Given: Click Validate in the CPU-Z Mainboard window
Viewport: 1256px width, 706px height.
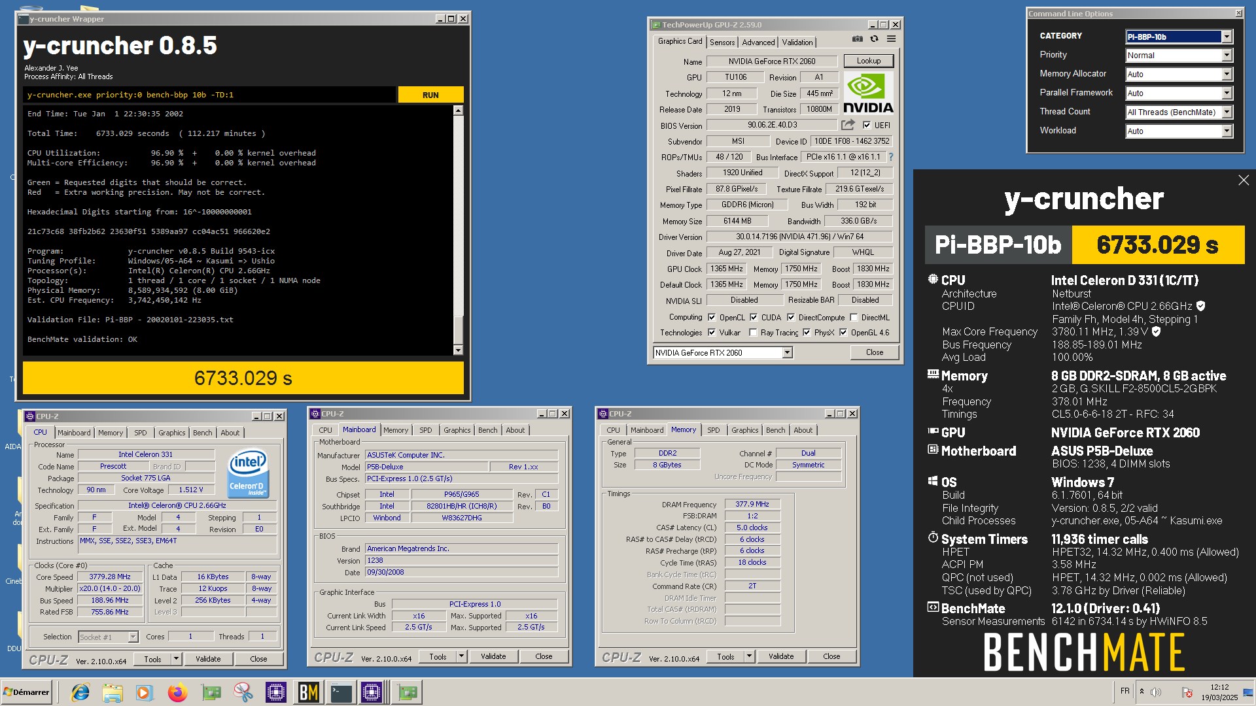Looking at the screenshot, I should [x=493, y=656].
